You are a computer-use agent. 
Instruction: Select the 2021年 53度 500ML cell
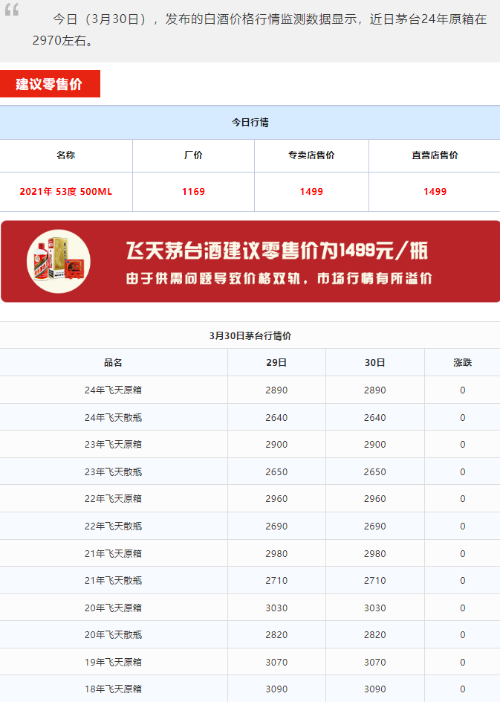(65, 192)
